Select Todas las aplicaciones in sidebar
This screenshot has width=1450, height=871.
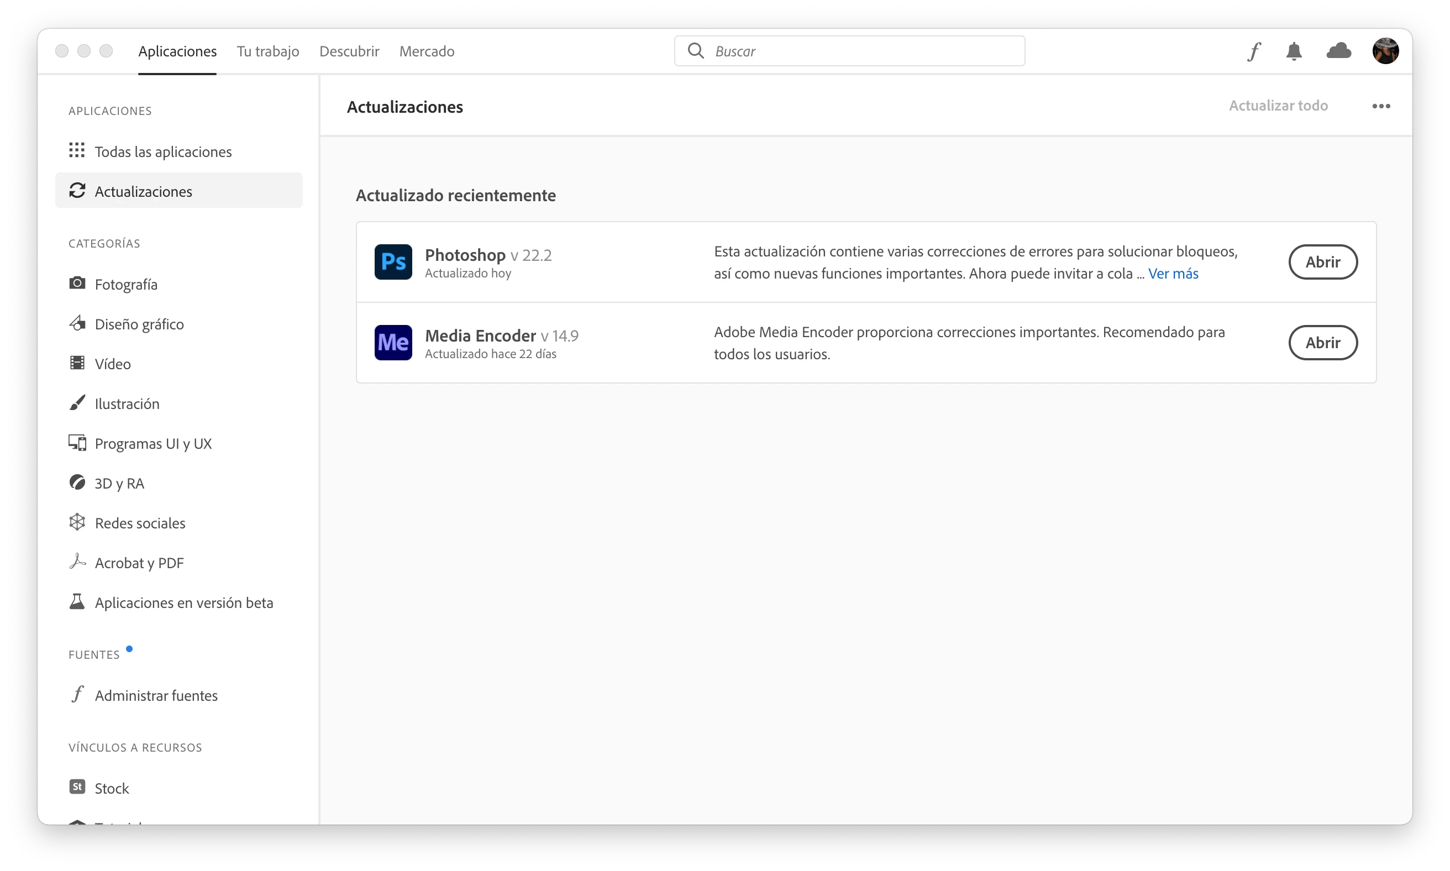click(x=162, y=152)
